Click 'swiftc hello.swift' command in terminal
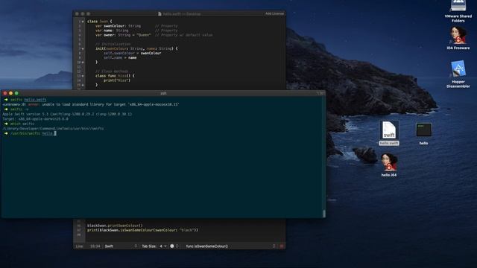 (28, 100)
